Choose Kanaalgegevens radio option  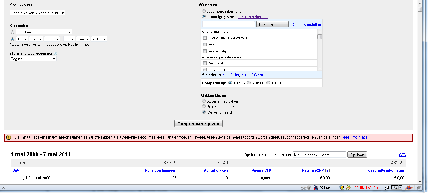click(204, 17)
